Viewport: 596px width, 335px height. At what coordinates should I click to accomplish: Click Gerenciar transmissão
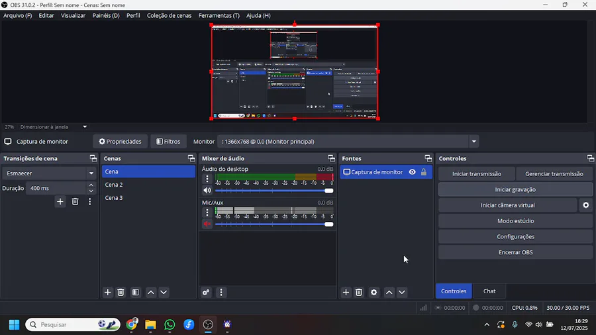pyautogui.click(x=554, y=174)
